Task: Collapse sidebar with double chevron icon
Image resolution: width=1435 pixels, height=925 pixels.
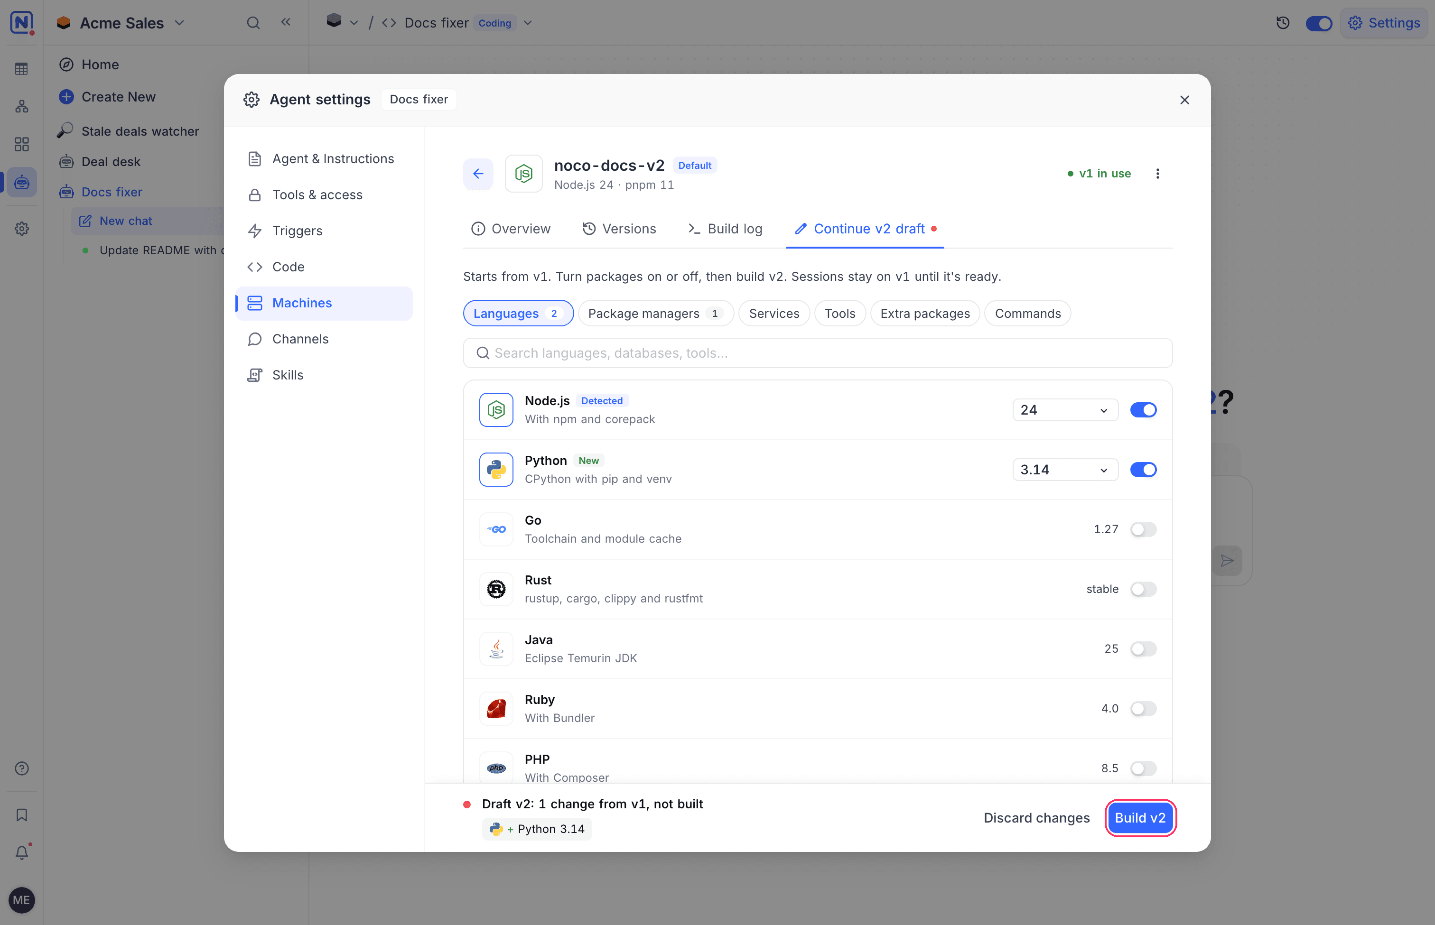Action: pos(286,22)
